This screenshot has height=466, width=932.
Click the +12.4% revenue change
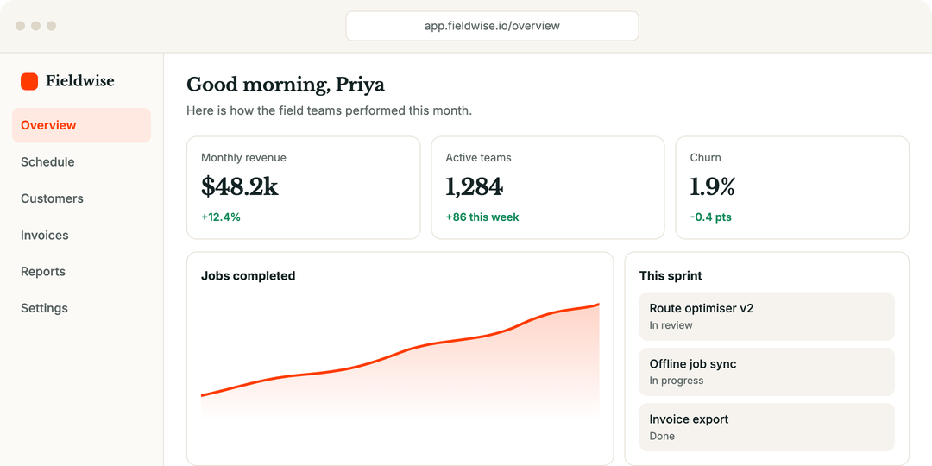[221, 217]
